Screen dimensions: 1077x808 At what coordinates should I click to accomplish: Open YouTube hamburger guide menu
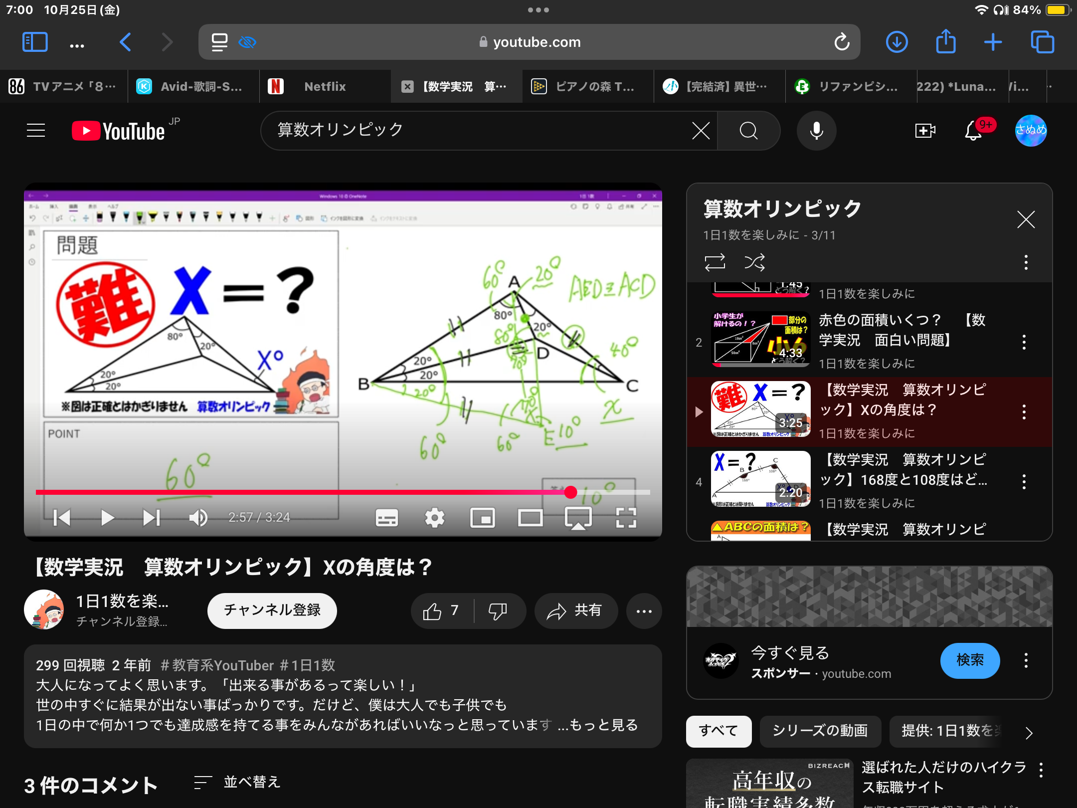pos(36,131)
